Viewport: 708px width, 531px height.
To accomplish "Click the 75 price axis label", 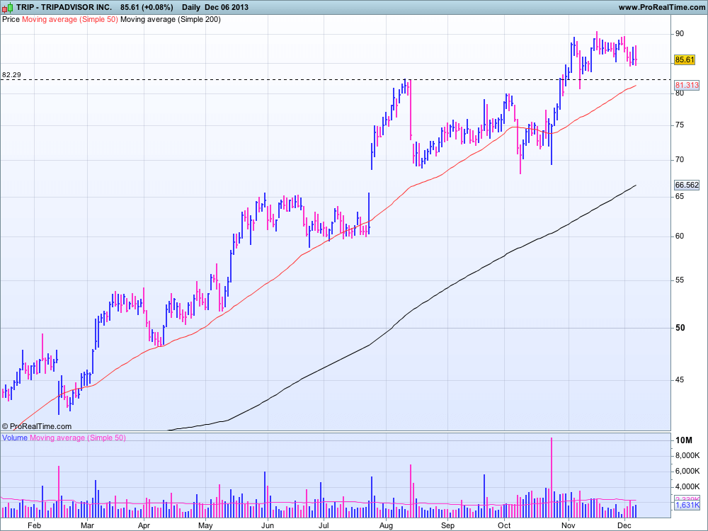I will [x=680, y=125].
